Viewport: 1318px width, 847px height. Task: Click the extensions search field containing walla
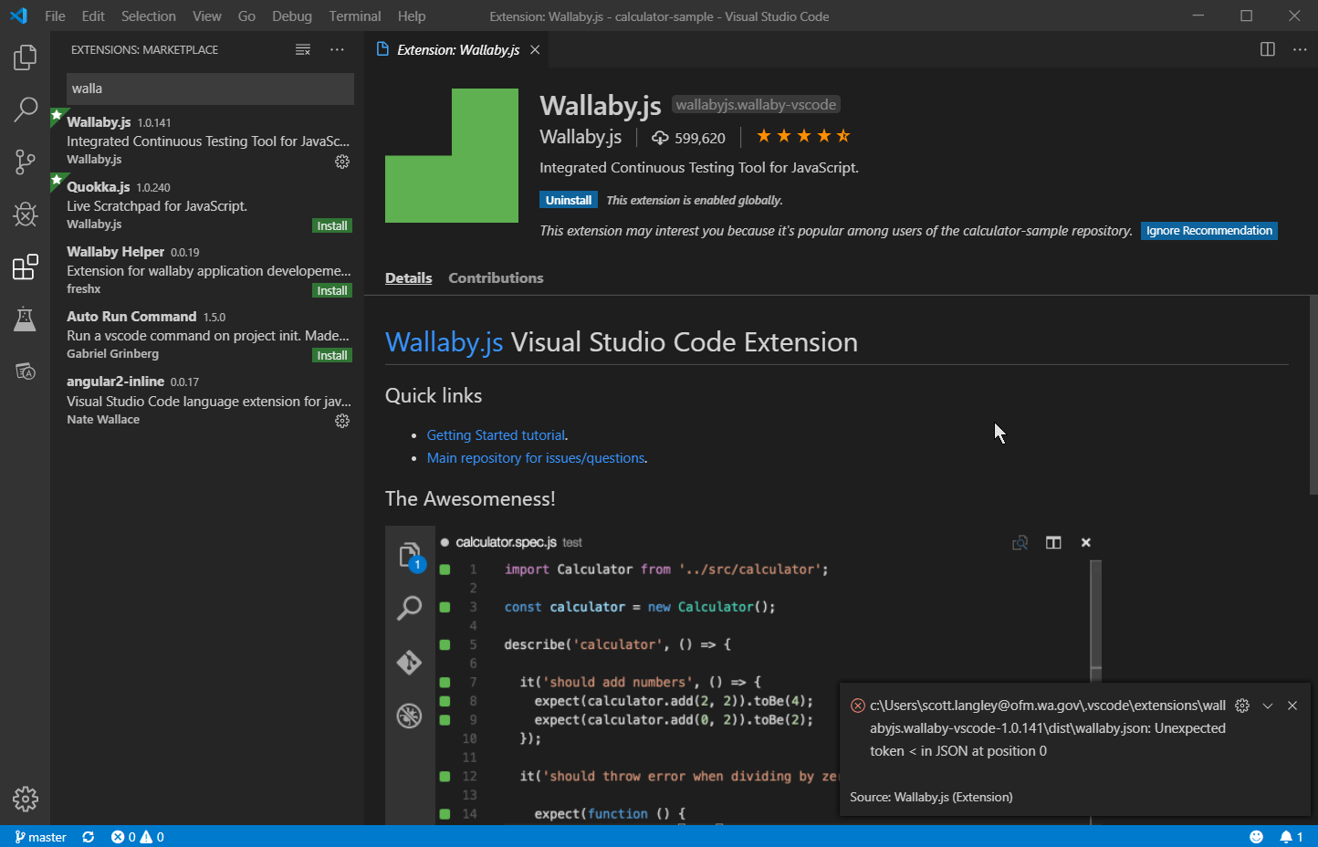(x=210, y=89)
